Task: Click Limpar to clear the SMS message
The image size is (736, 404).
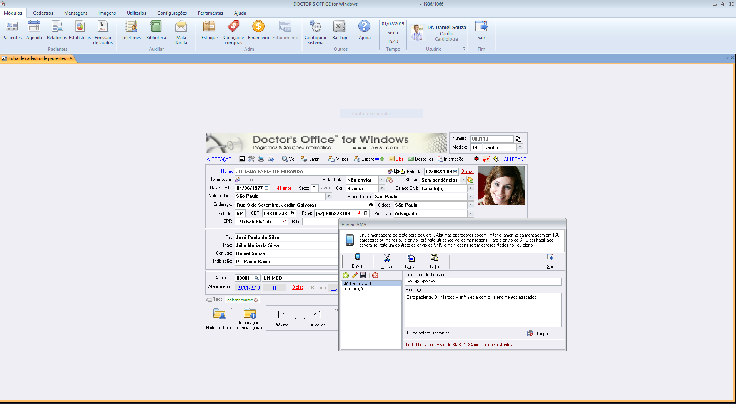Action: (538, 333)
